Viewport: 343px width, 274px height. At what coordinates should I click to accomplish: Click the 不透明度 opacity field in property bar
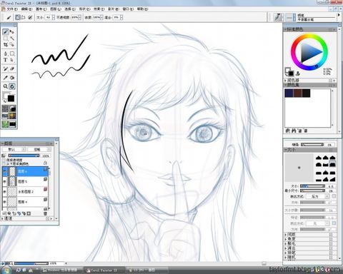74,17
